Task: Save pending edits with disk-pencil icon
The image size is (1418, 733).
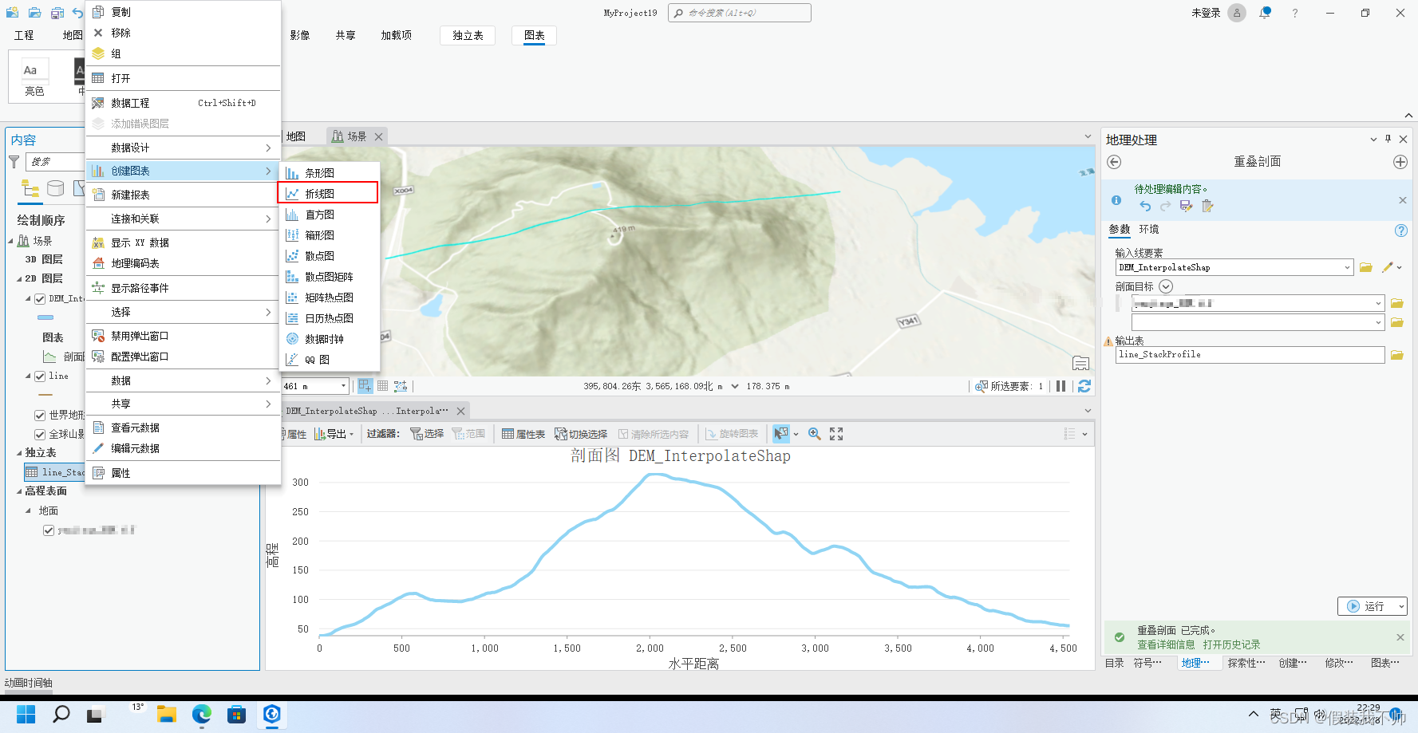Action: pyautogui.click(x=1187, y=206)
